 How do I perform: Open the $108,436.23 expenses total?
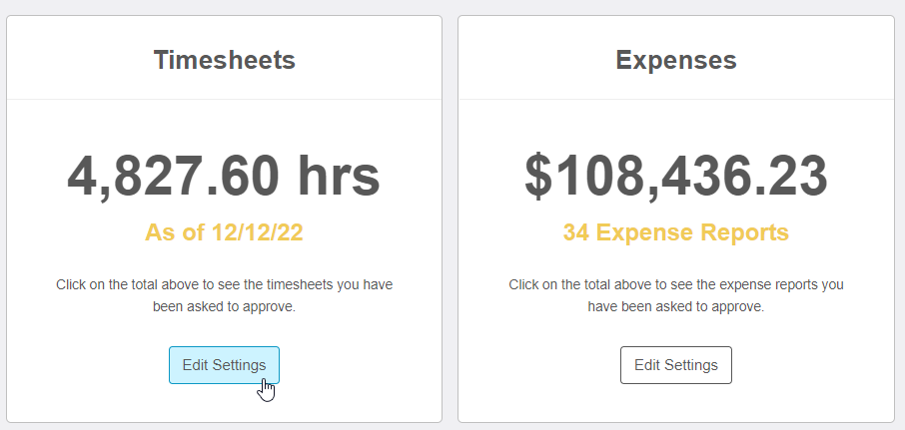click(676, 176)
